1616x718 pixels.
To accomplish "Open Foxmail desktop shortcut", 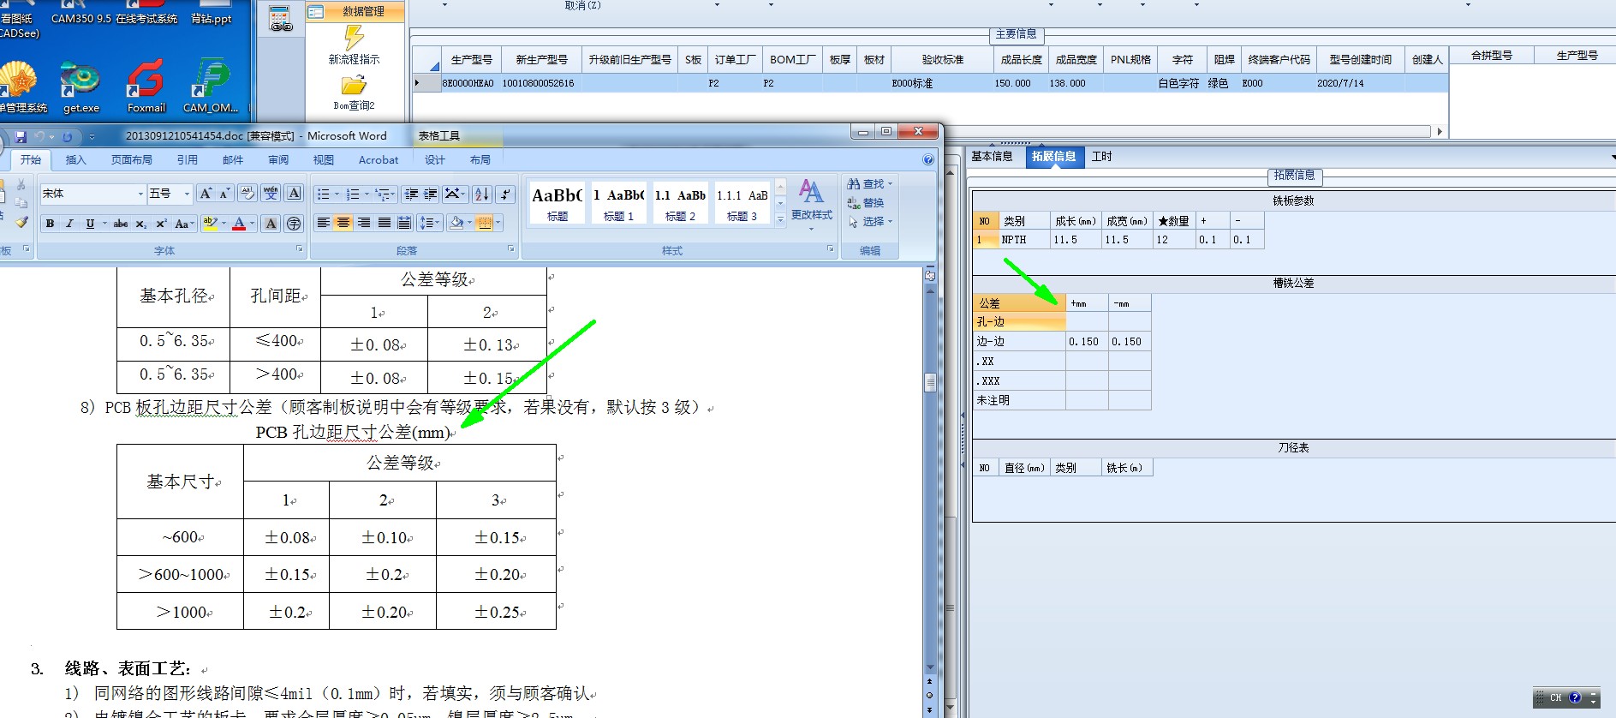I will [x=146, y=86].
